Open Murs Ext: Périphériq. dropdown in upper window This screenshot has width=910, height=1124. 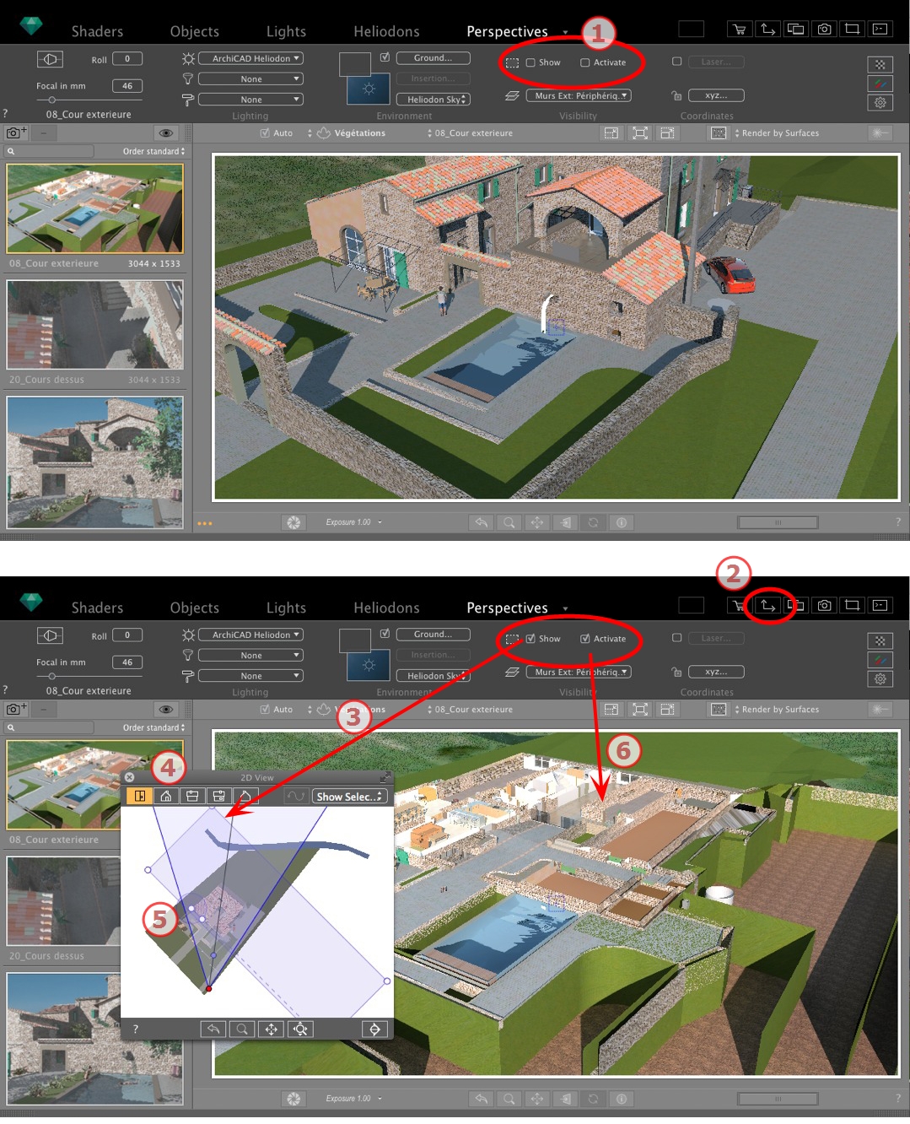[x=580, y=96]
